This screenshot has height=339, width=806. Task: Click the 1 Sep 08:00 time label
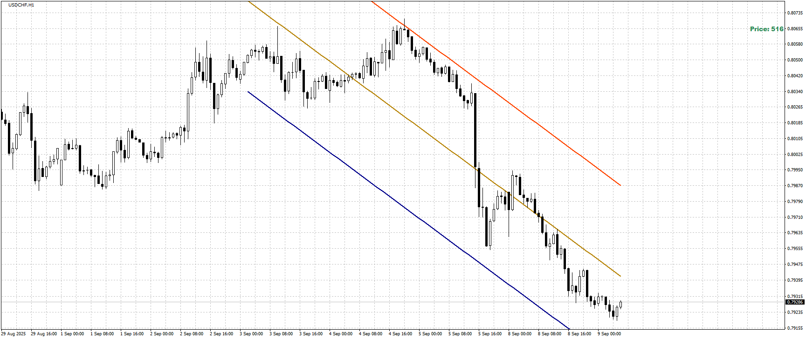click(102, 334)
